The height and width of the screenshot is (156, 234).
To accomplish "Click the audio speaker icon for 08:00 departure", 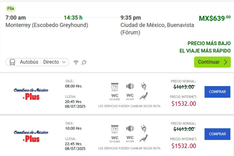I will coord(130,86).
